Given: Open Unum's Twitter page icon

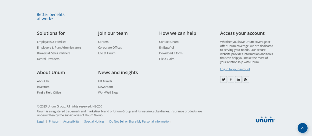Looking at the screenshot, I should click(224, 80).
